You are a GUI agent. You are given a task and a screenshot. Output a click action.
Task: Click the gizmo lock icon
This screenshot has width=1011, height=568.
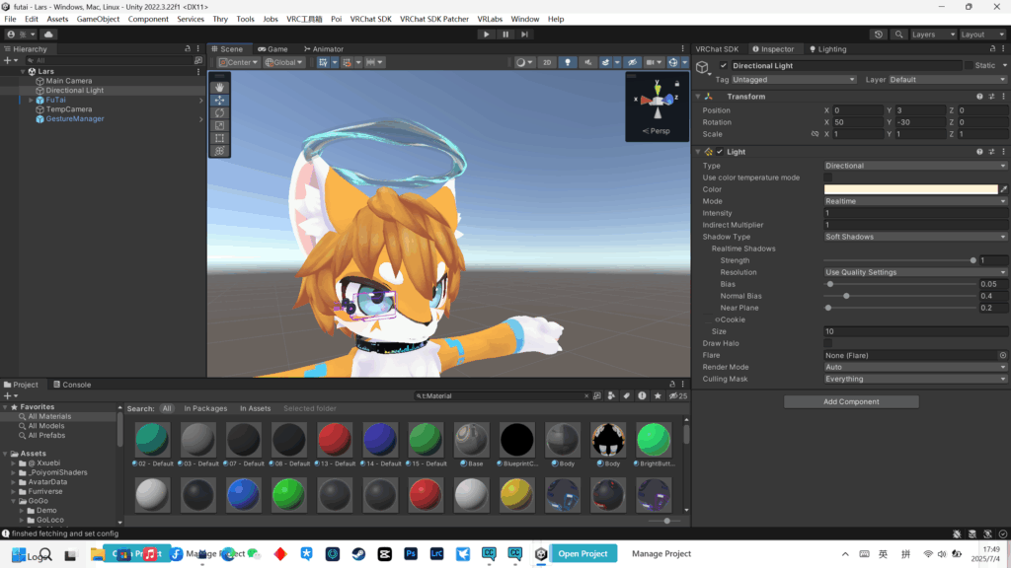(677, 84)
